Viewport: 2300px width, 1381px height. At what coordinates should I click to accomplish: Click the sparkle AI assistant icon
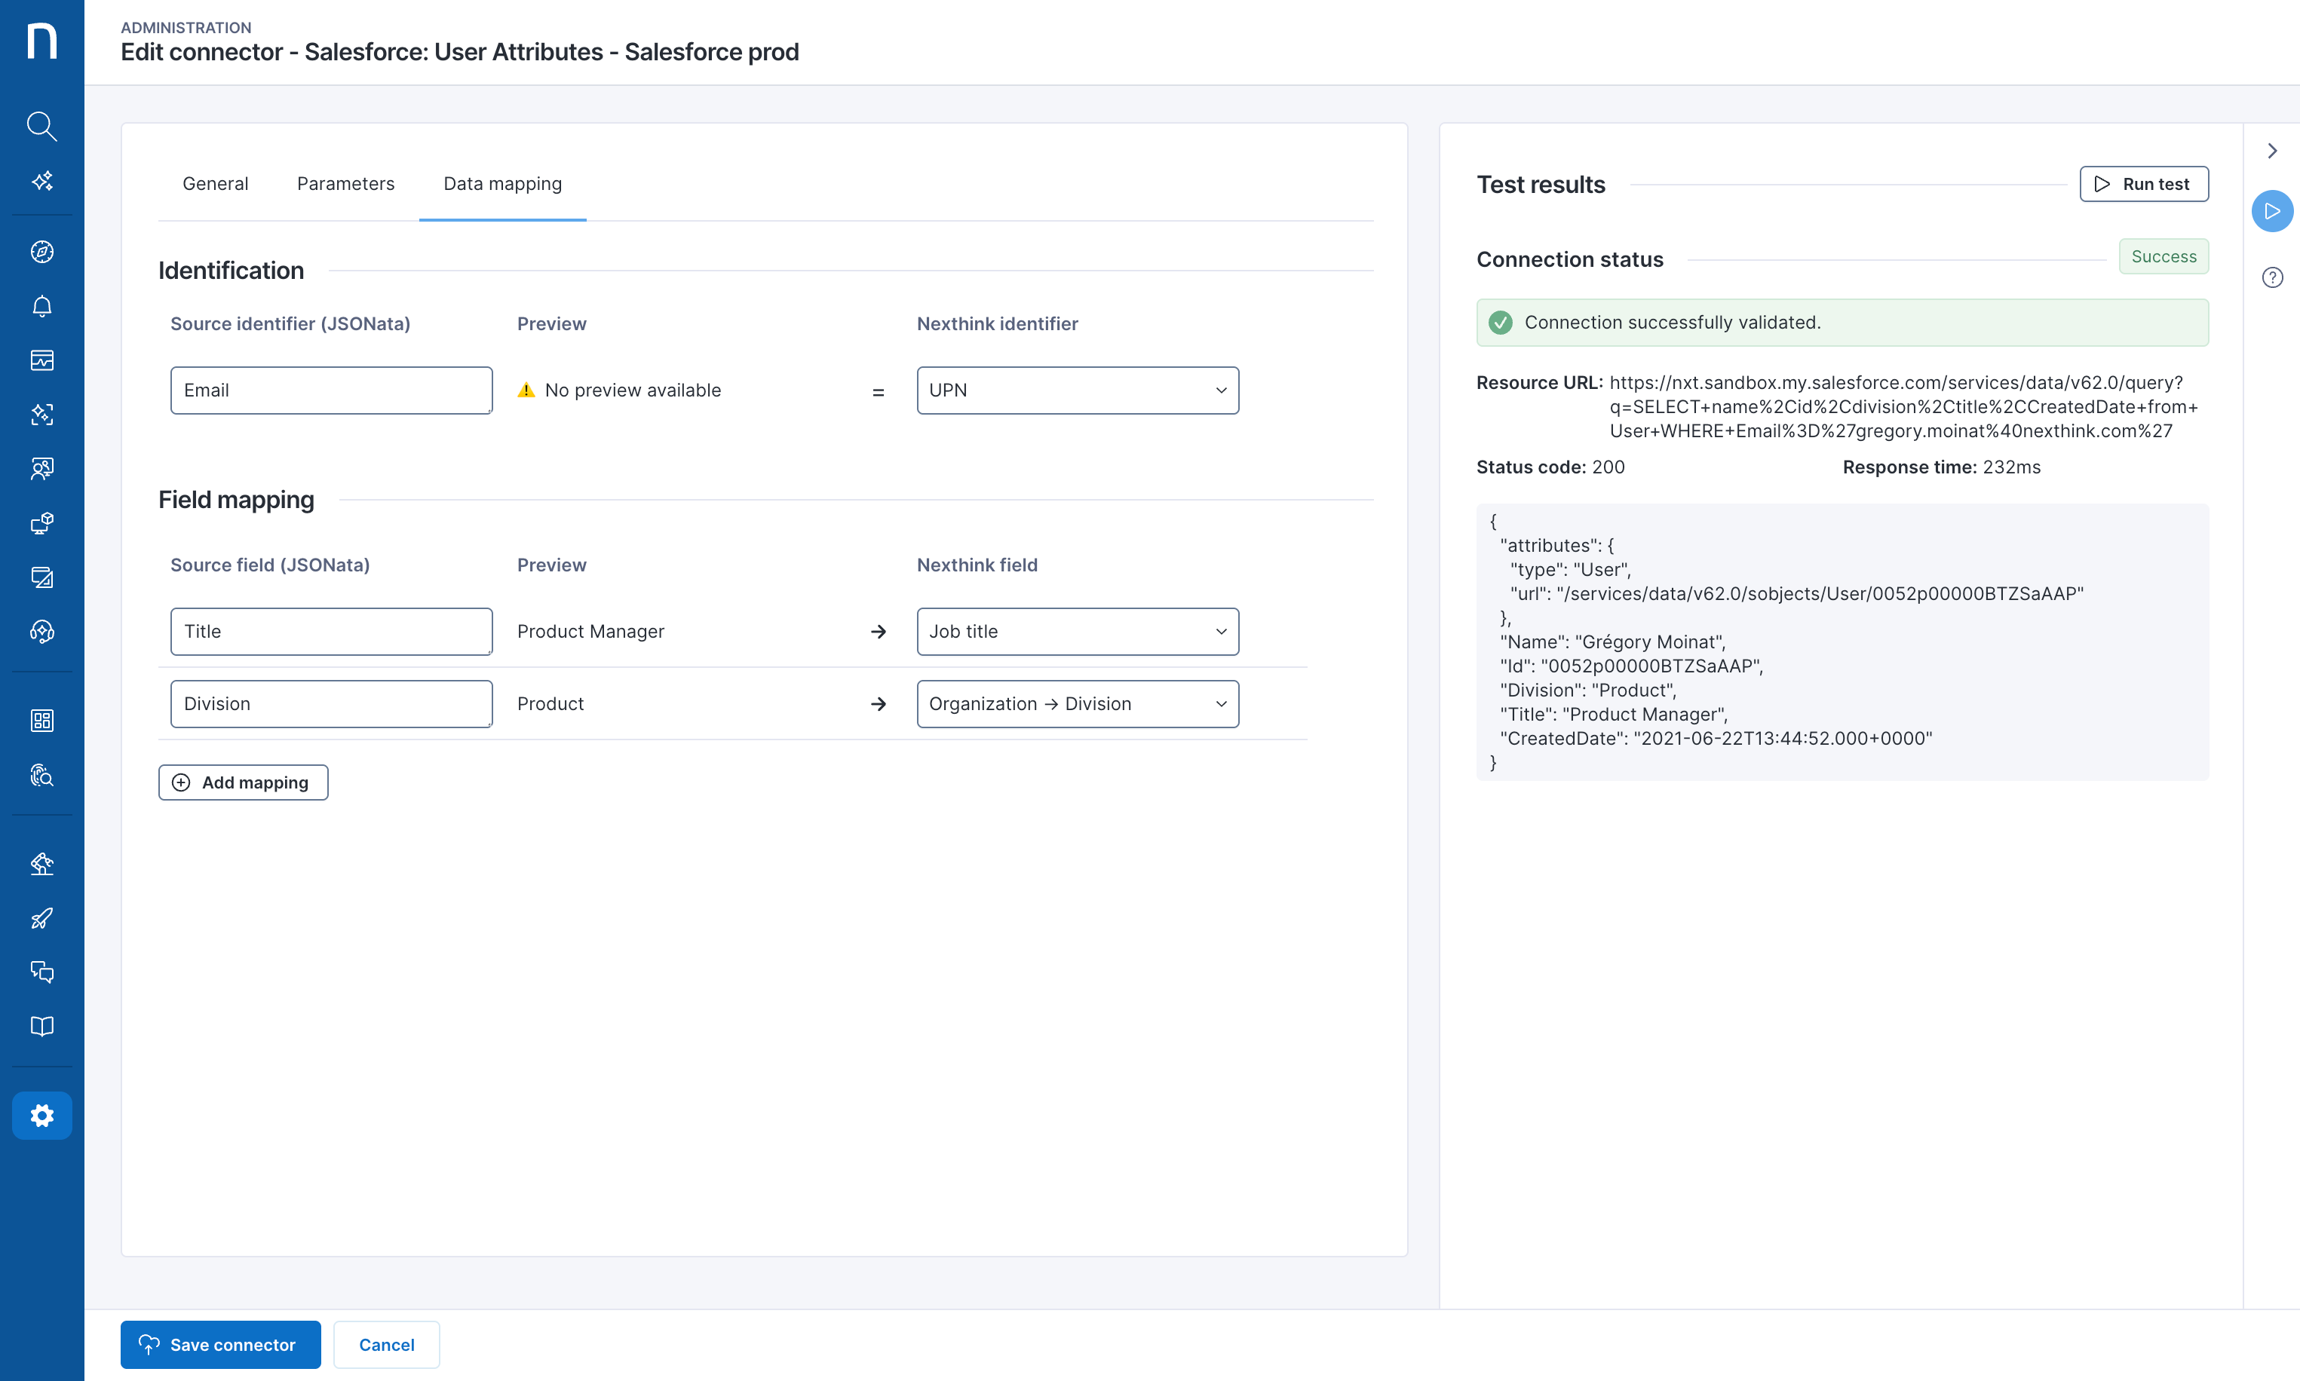coord(42,180)
